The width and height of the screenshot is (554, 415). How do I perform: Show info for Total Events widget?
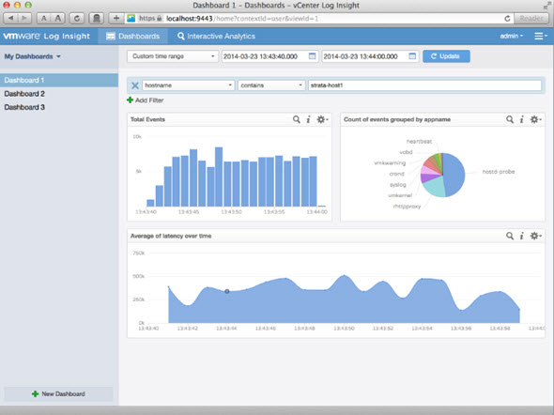(308, 119)
